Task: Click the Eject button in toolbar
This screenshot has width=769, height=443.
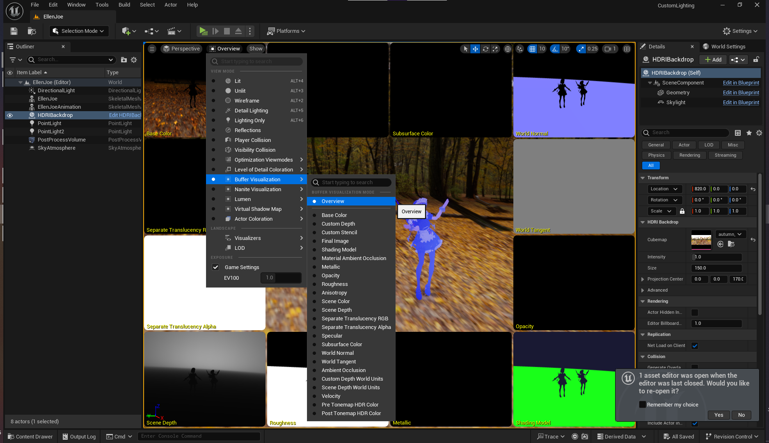Action: pyautogui.click(x=238, y=31)
